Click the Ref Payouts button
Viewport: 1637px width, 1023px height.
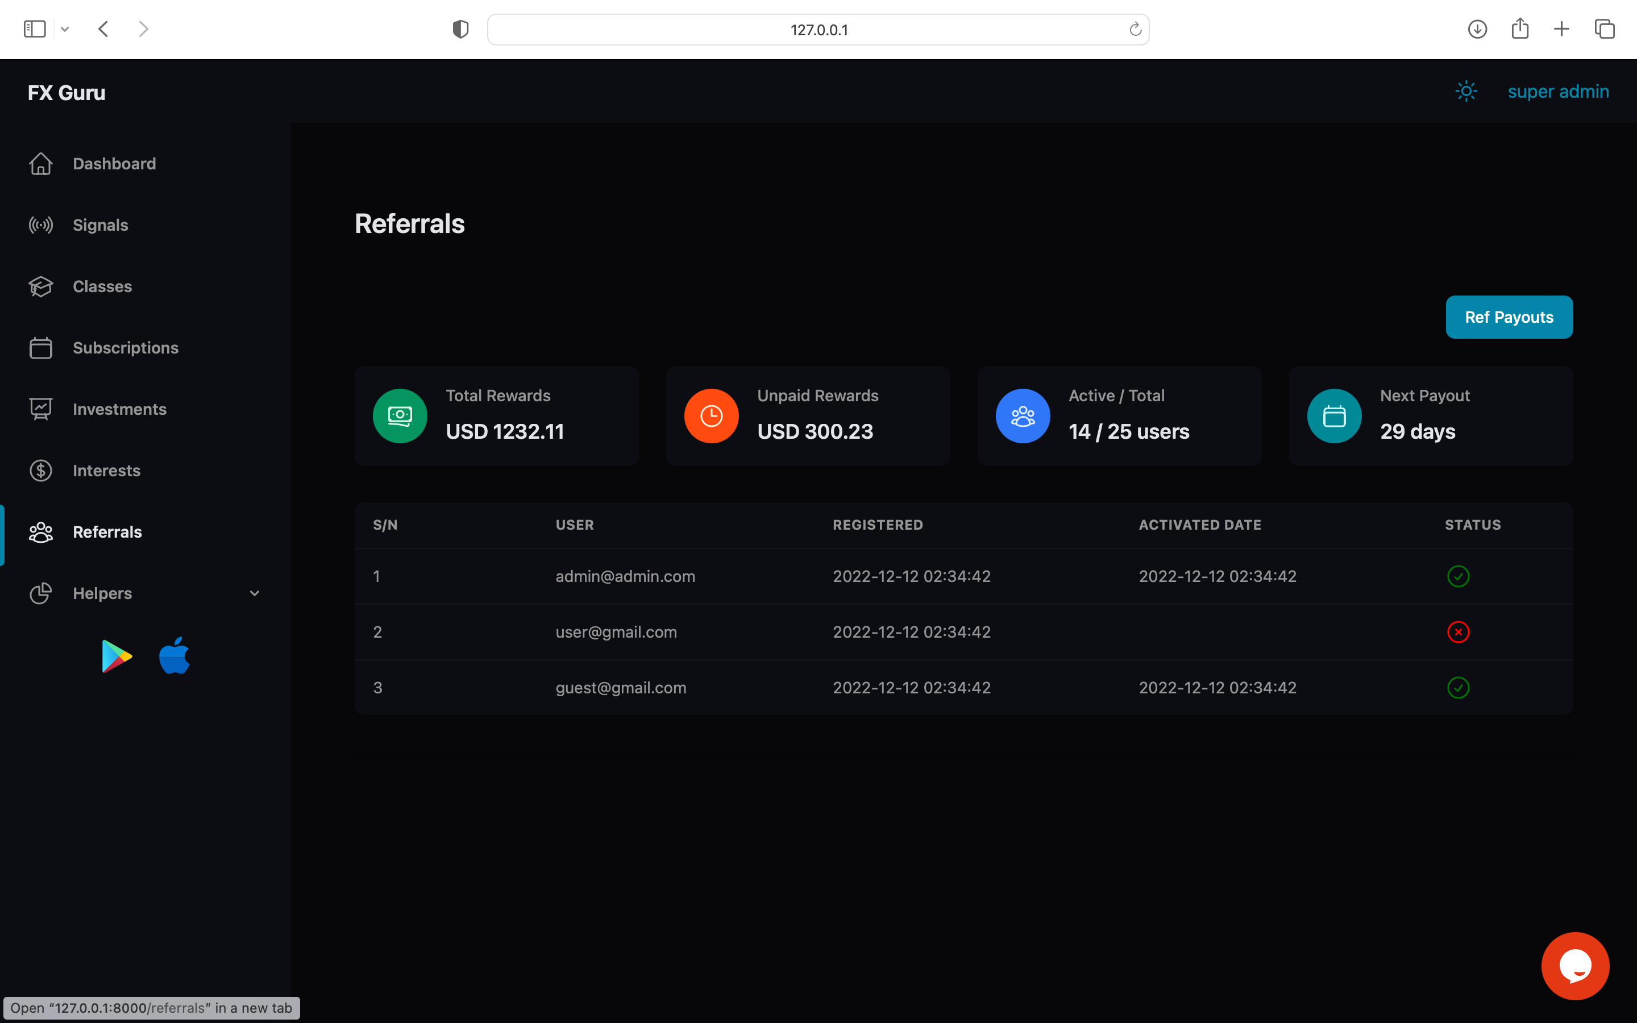pos(1509,317)
